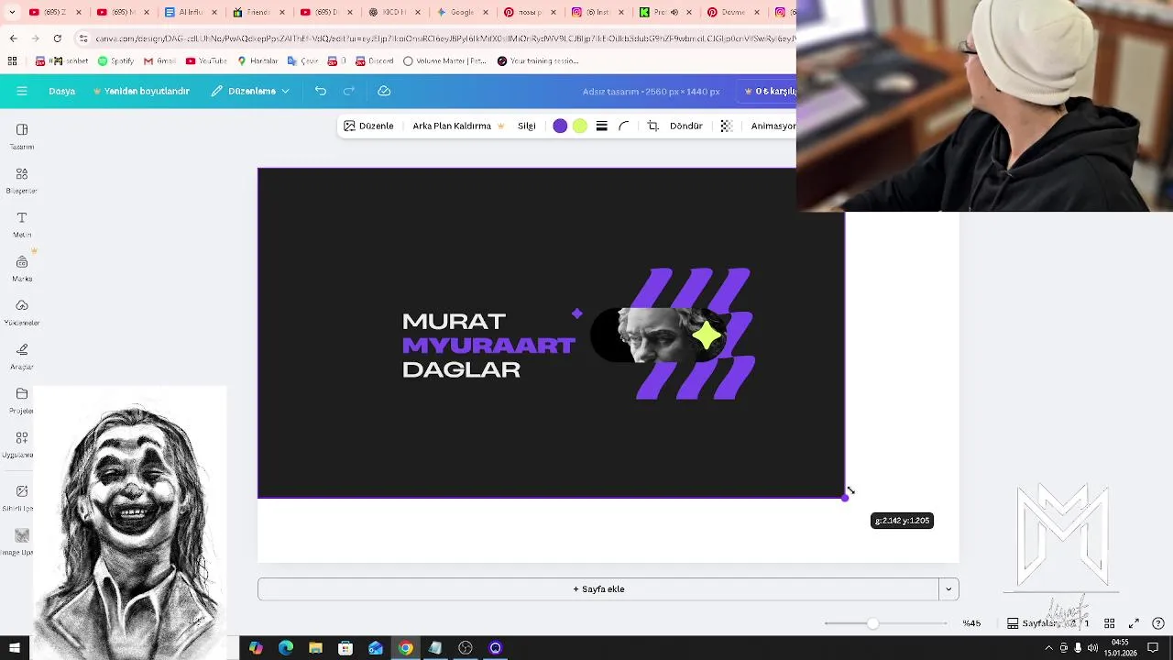
Task: Click the Düzenle image edit button
Action: (x=368, y=126)
